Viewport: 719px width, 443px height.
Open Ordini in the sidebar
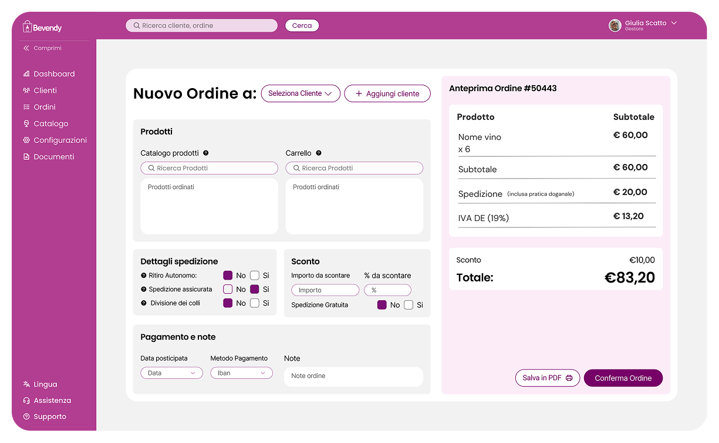(x=45, y=107)
